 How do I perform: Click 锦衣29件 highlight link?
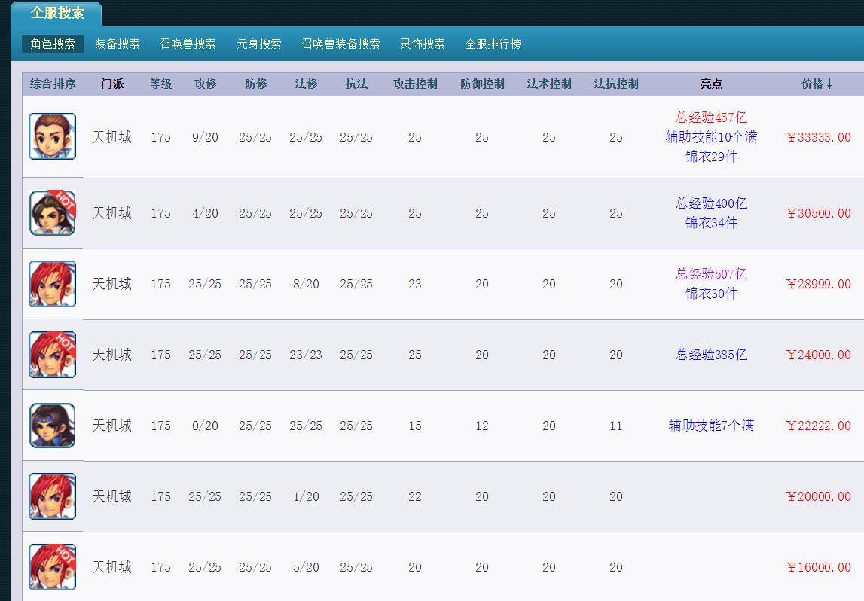(711, 157)
